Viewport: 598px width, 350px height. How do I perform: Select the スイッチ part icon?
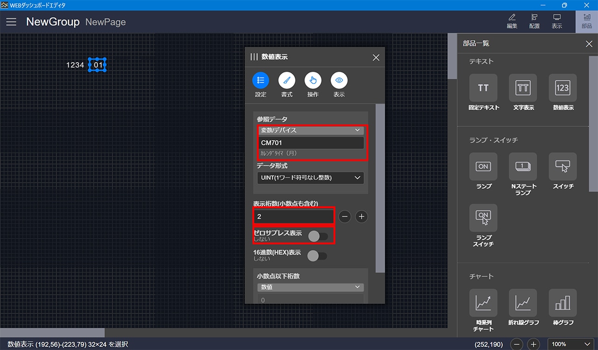coord(562,167)
